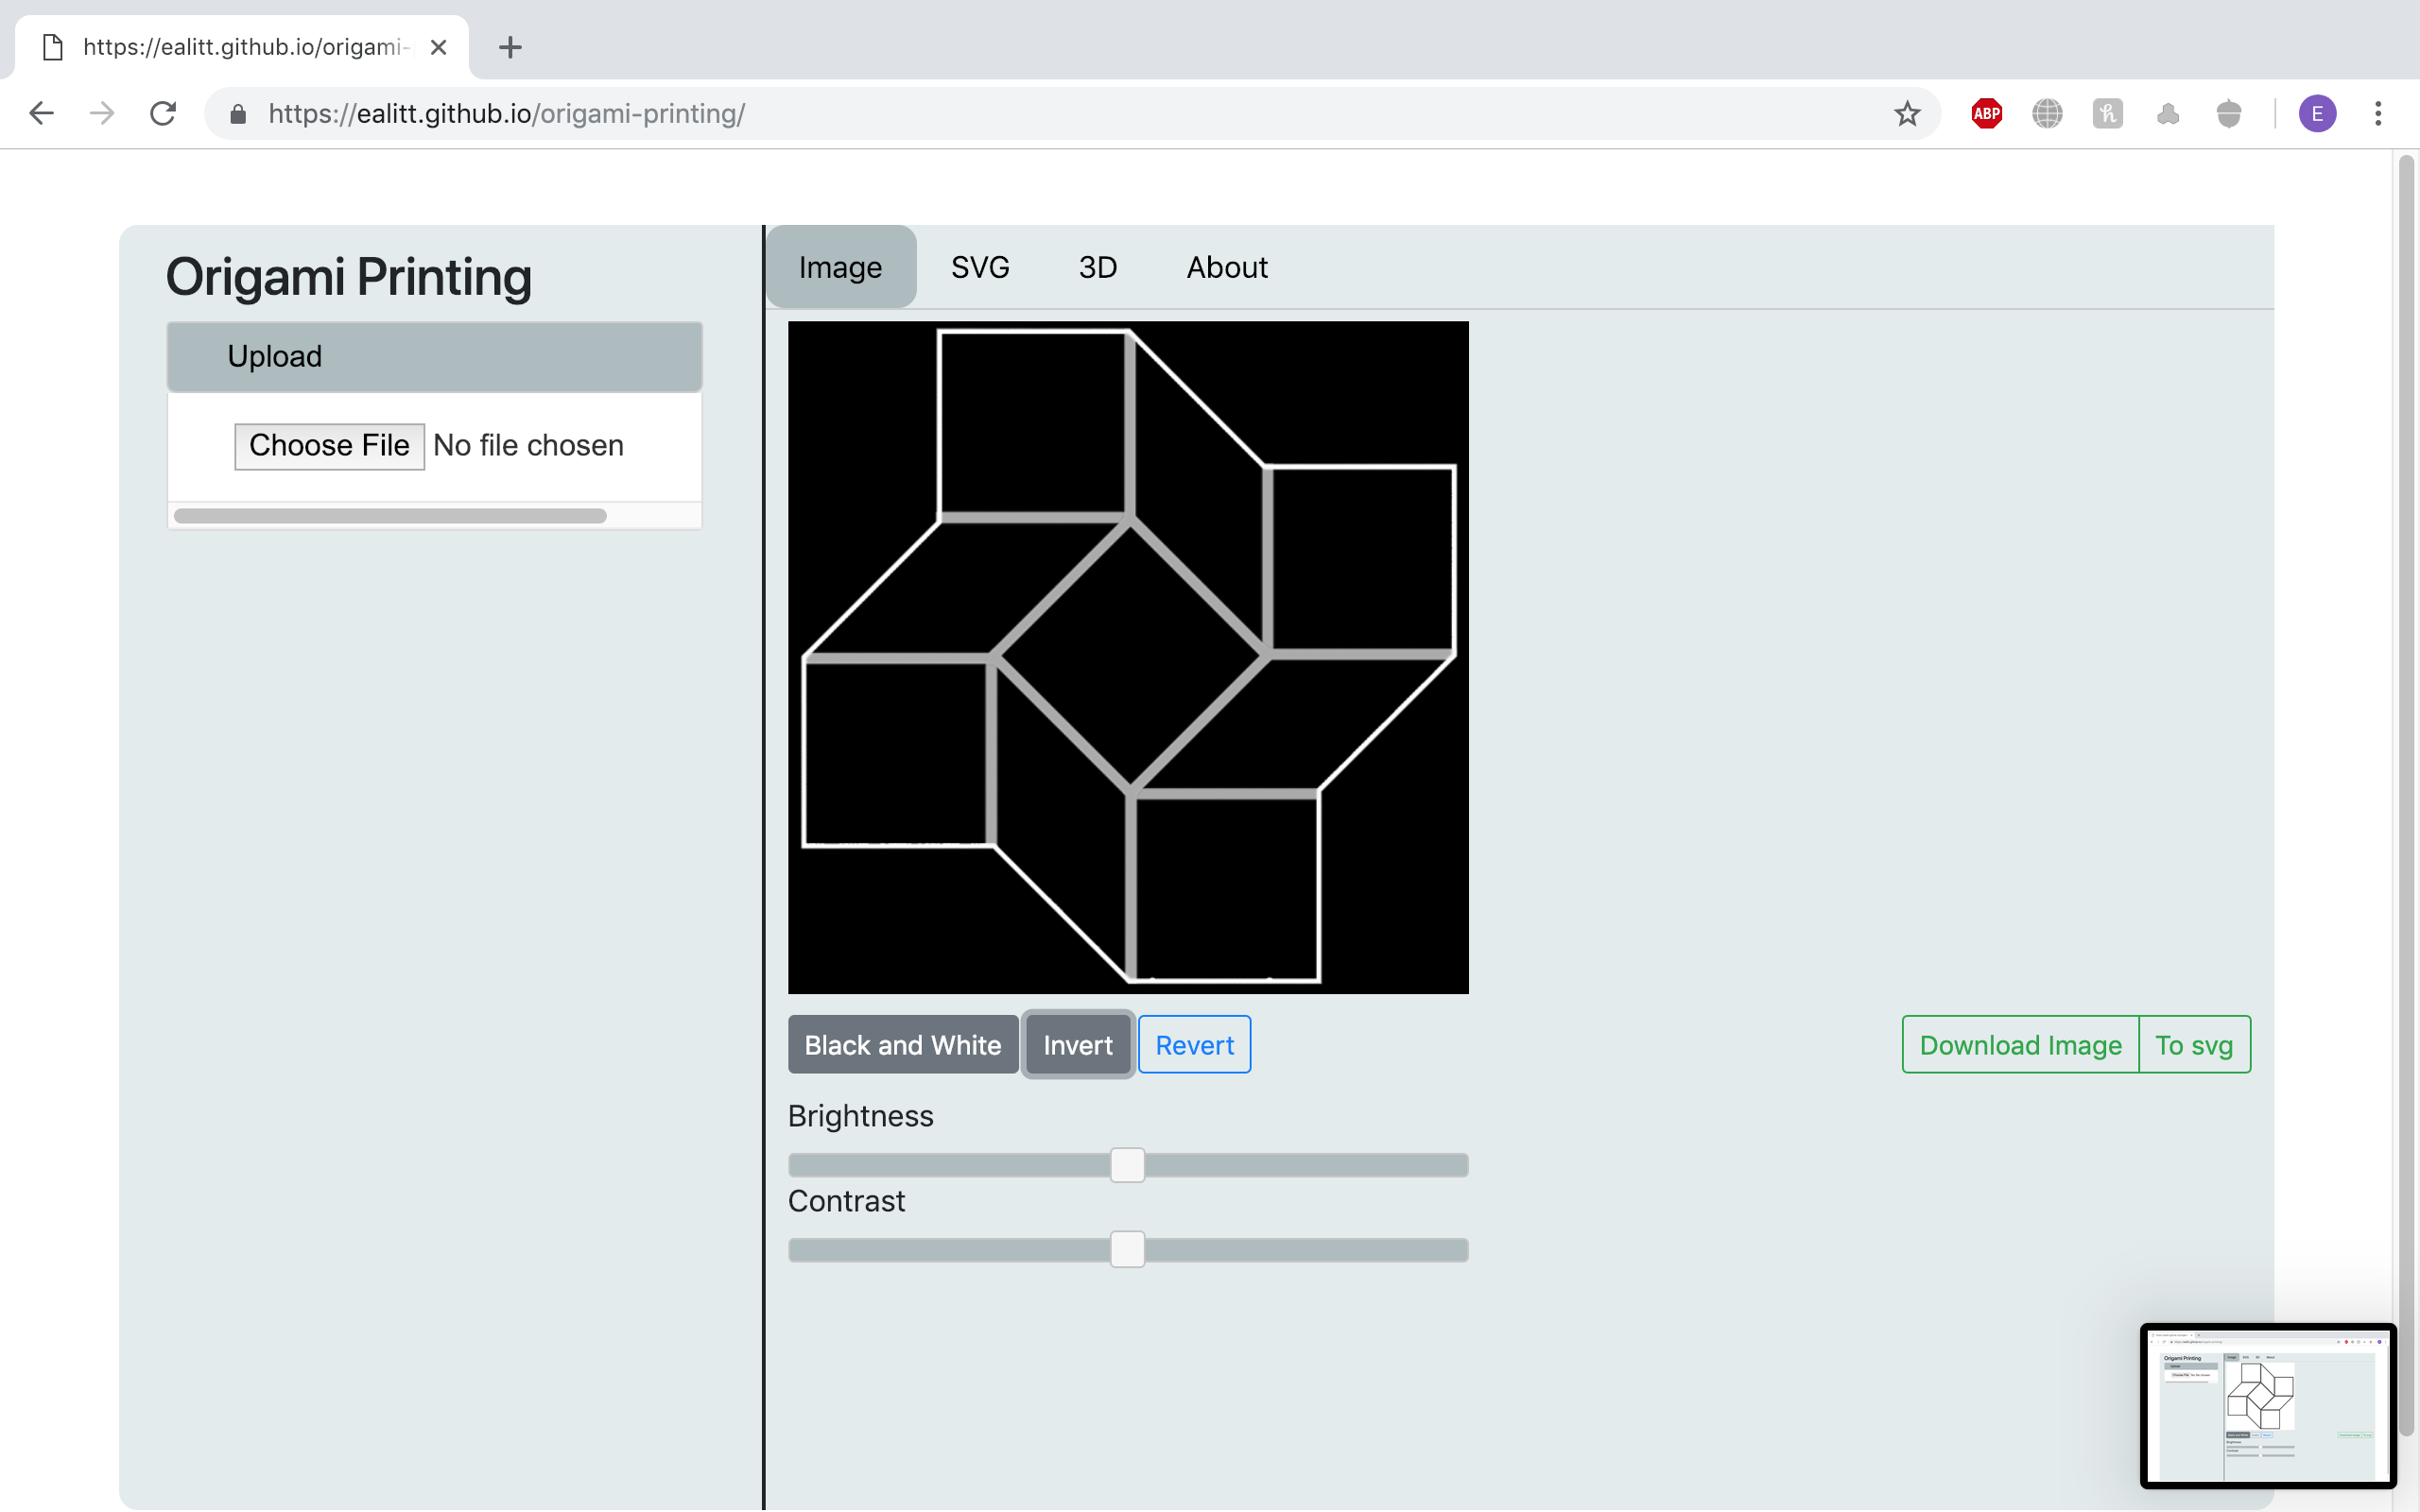Bookmark page with star icon
The height and width of the screenshot is (1512, 2420).
pos(1907,113)
